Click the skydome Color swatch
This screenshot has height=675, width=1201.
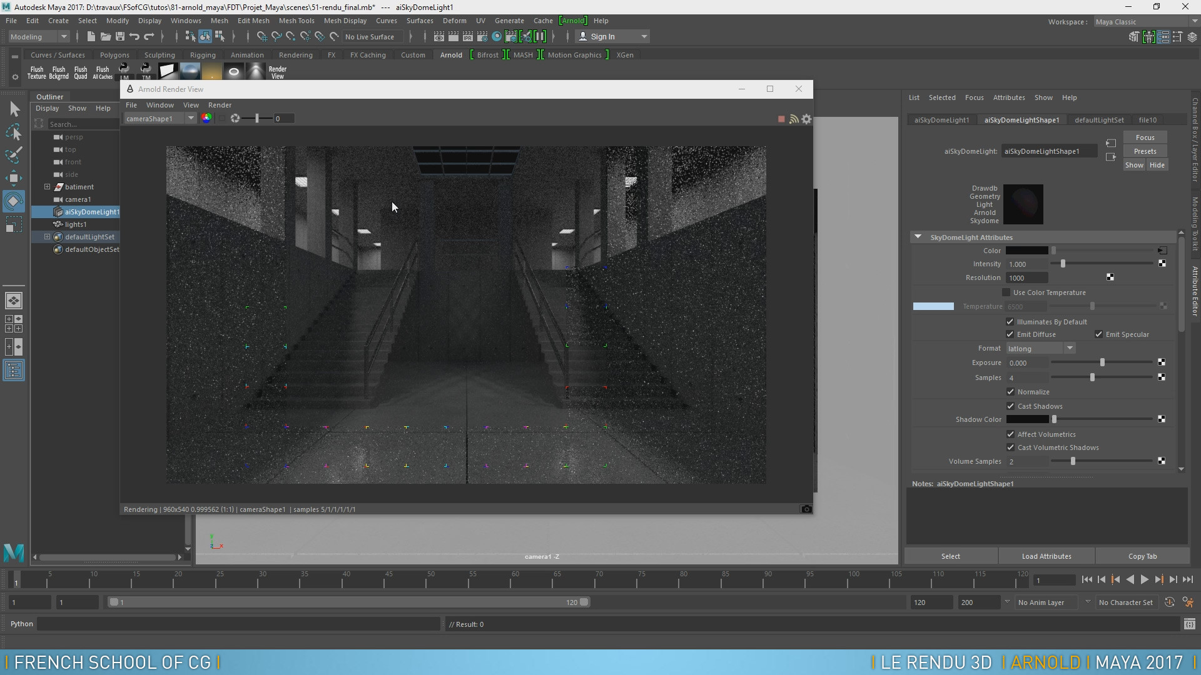(x=1026, y=251)
